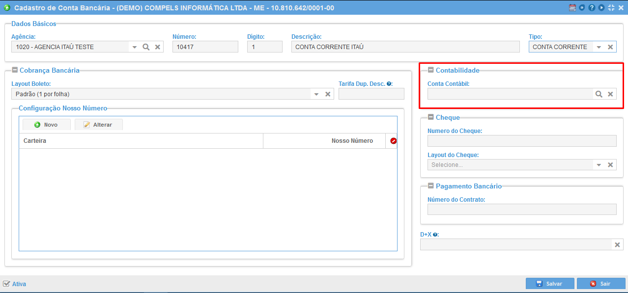The image size is (628, 293).
Task: Click the Sair button
Action: (601, 284)
